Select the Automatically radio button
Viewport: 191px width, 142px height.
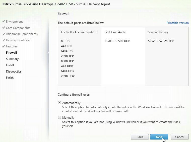click(x=59, y=103)
